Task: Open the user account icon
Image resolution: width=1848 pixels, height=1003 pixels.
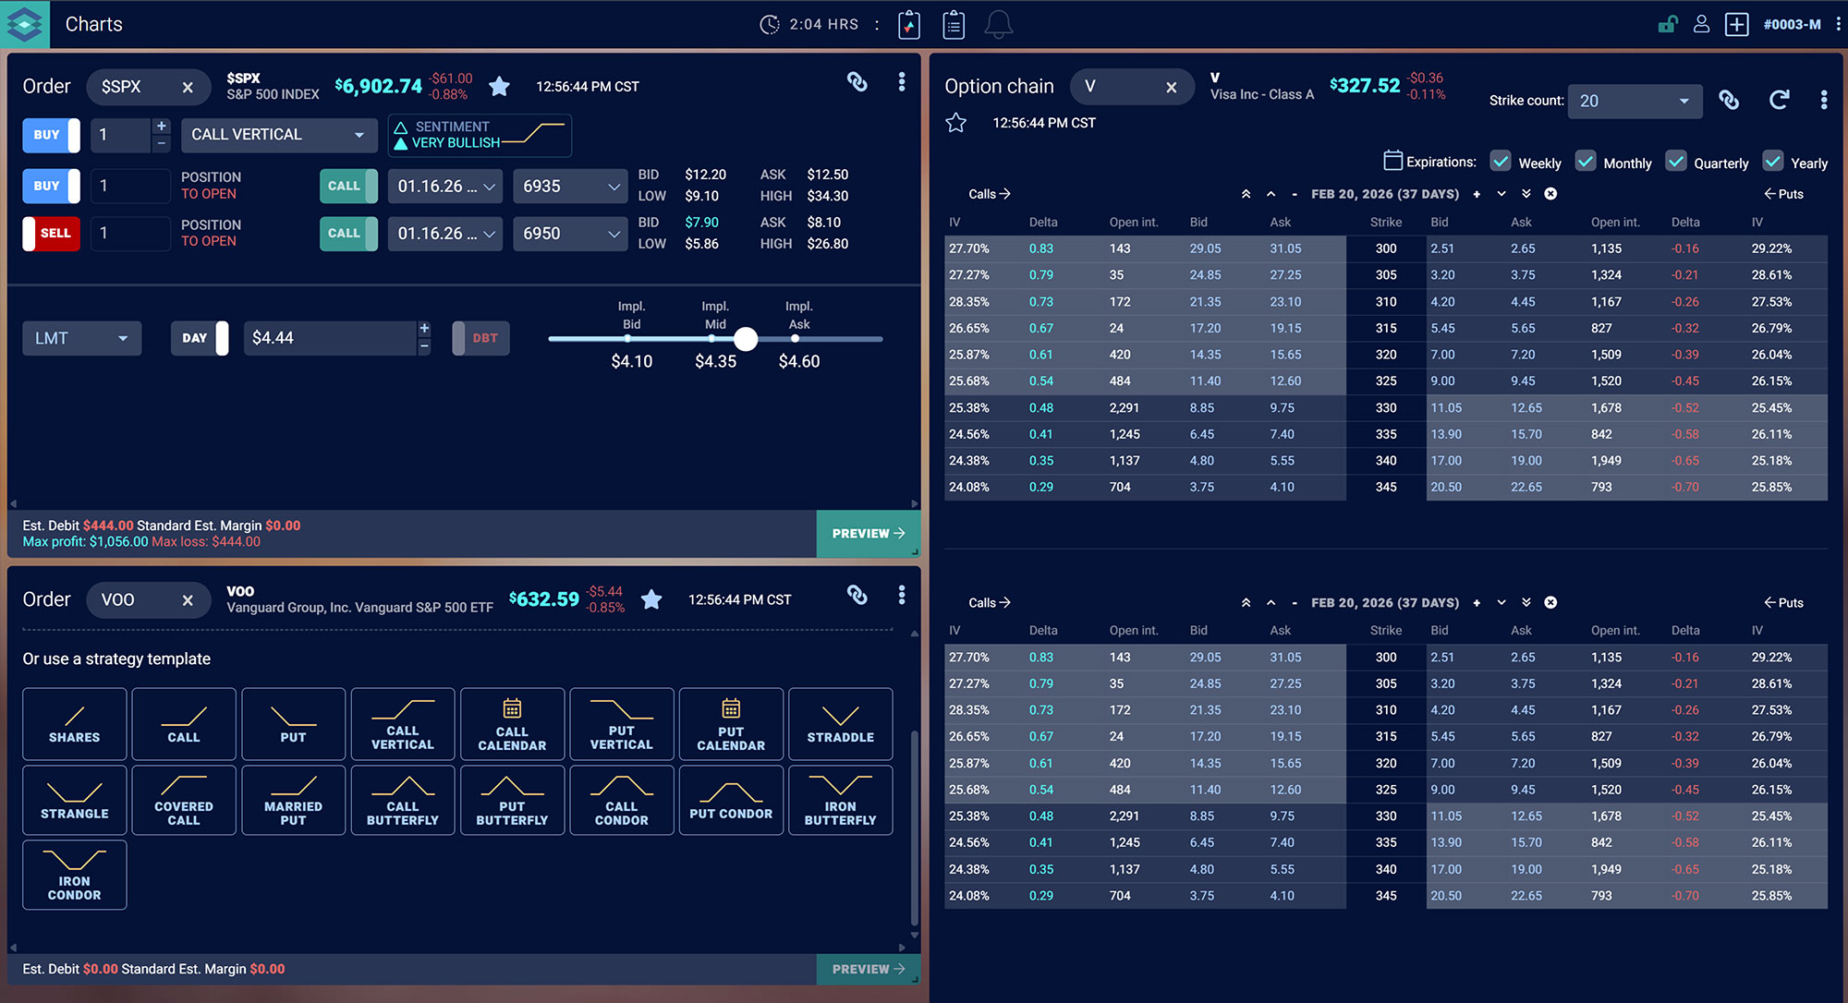Action: 1701,25
